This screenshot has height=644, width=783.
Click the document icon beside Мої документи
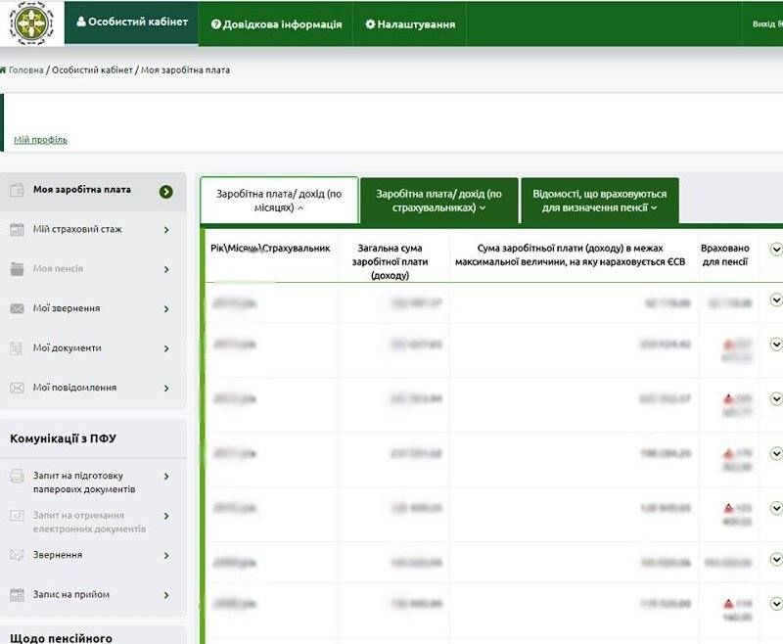pyautogui.click(x=16, y=347)
